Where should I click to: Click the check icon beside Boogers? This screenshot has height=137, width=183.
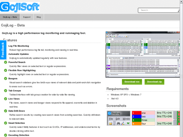click(6, 78)
